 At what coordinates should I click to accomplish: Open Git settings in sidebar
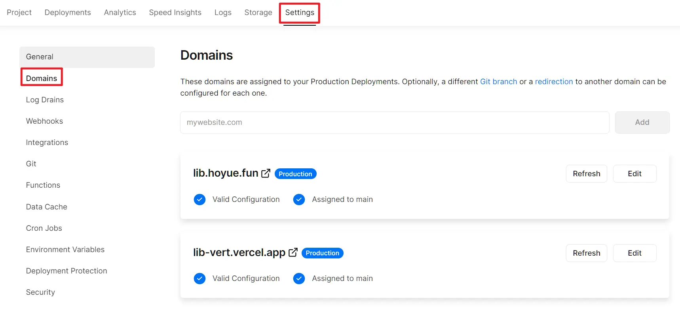(31, 164)
